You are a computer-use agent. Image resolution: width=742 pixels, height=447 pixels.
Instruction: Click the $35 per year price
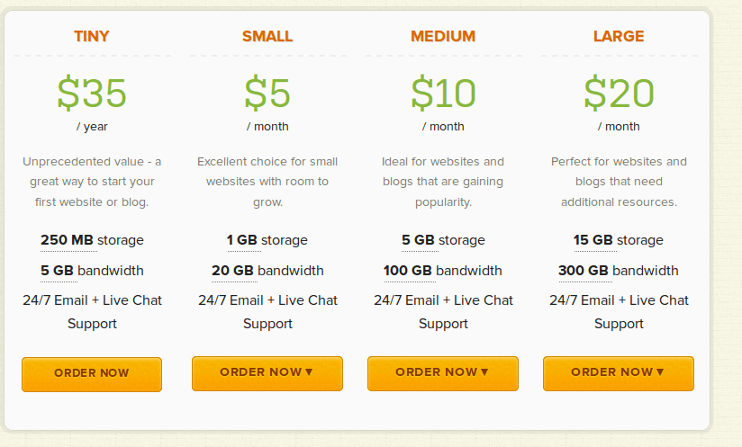pyautogui.click(x=92, y=93)
